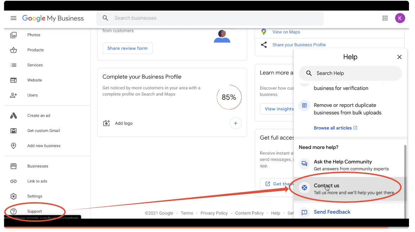Open Users in the sidebar
415x232 pixels.
(x=33, y=95)
